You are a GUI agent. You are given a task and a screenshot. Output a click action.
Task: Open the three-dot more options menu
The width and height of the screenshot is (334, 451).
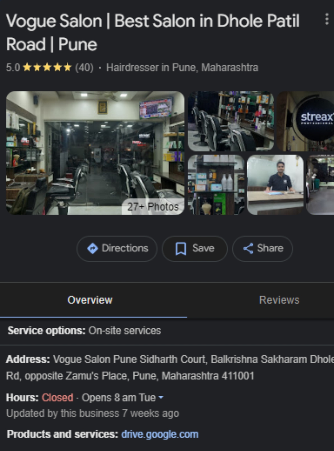tap(326, 19)
